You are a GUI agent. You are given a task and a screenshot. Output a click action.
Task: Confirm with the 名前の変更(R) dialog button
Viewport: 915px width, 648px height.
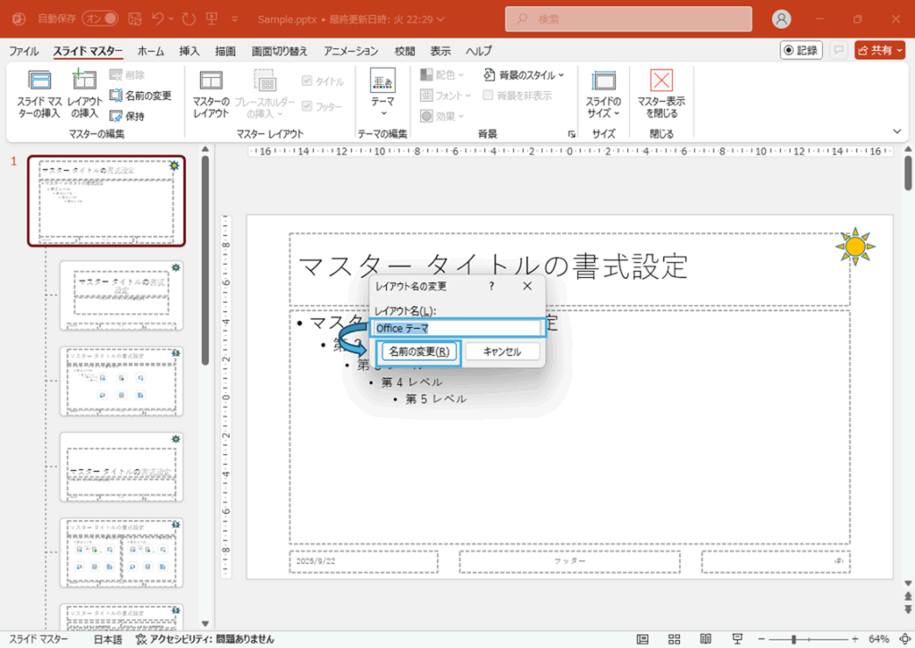(x=419, y=352)
